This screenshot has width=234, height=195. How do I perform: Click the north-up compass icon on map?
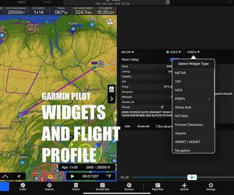[110, 21]
